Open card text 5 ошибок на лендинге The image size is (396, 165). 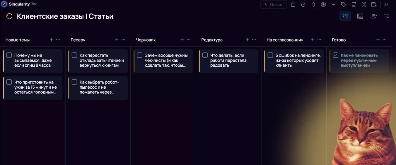(298, 60)
